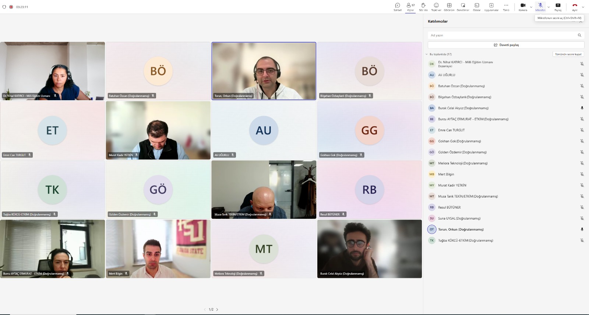This screenshot has height=315, width=589.
Task: Click the 'Daveti paylaş' button
Action: [506, 45]
